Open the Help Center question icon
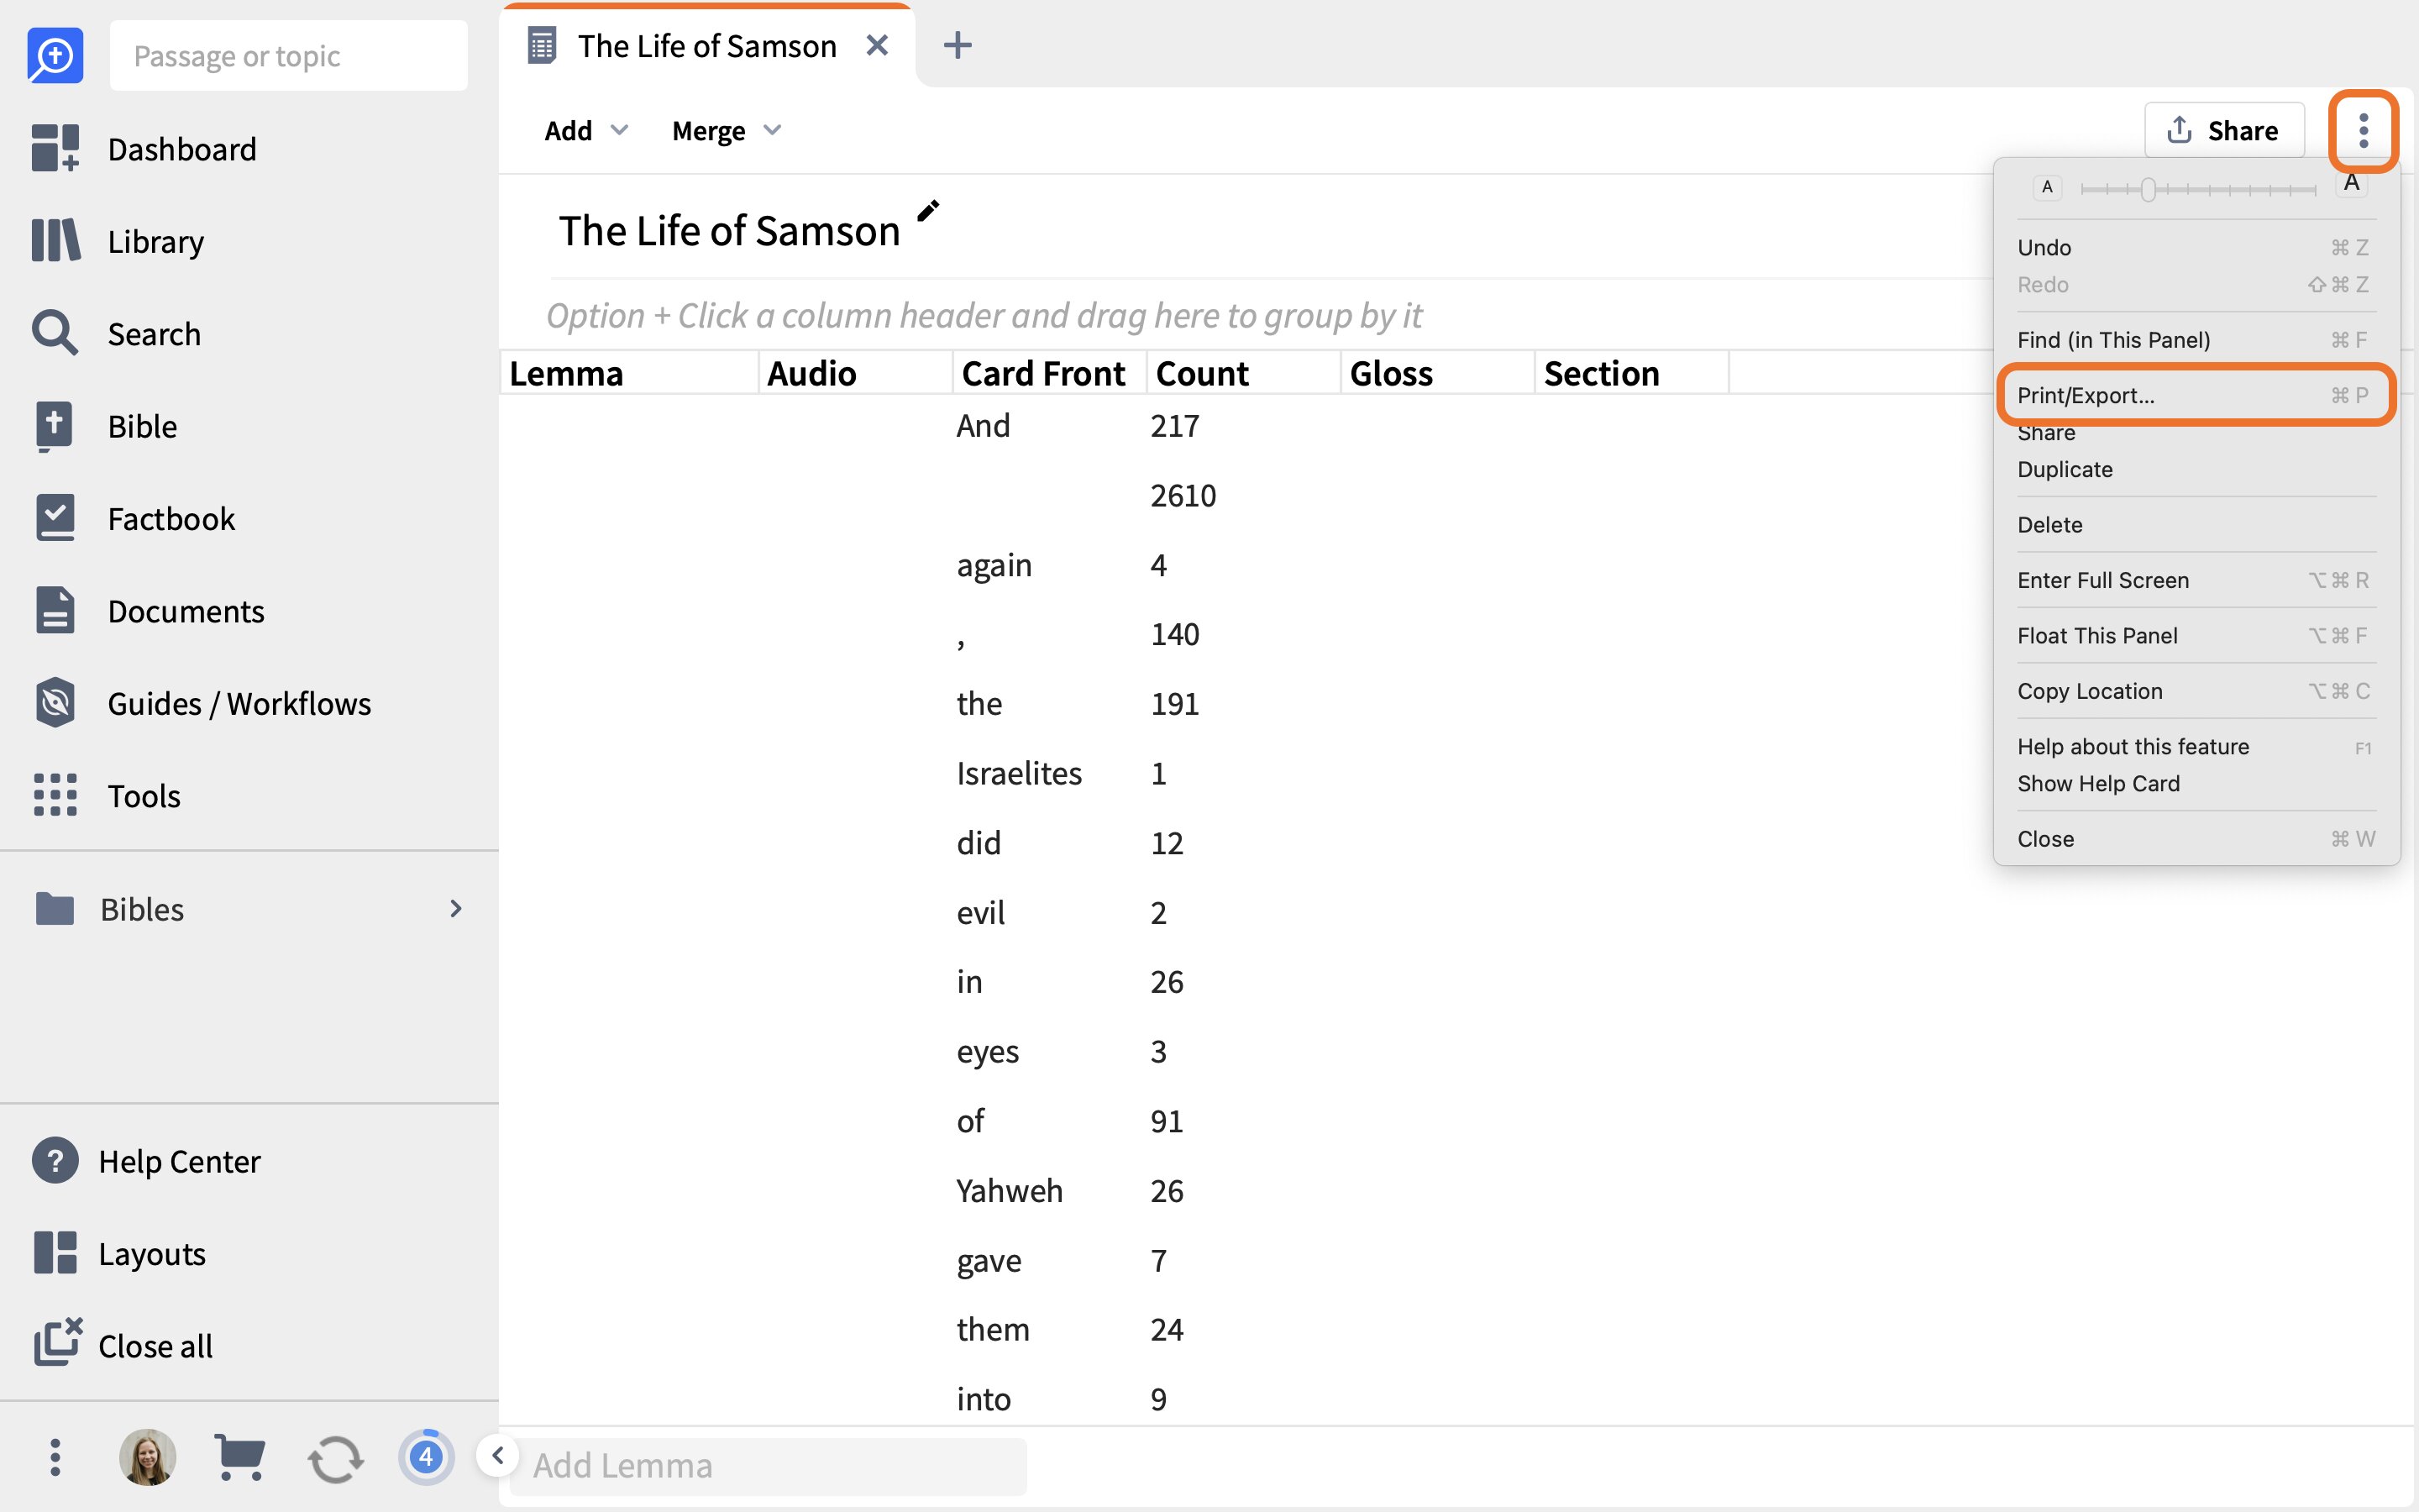Screen dimensions: 2419x1512 55,1161
